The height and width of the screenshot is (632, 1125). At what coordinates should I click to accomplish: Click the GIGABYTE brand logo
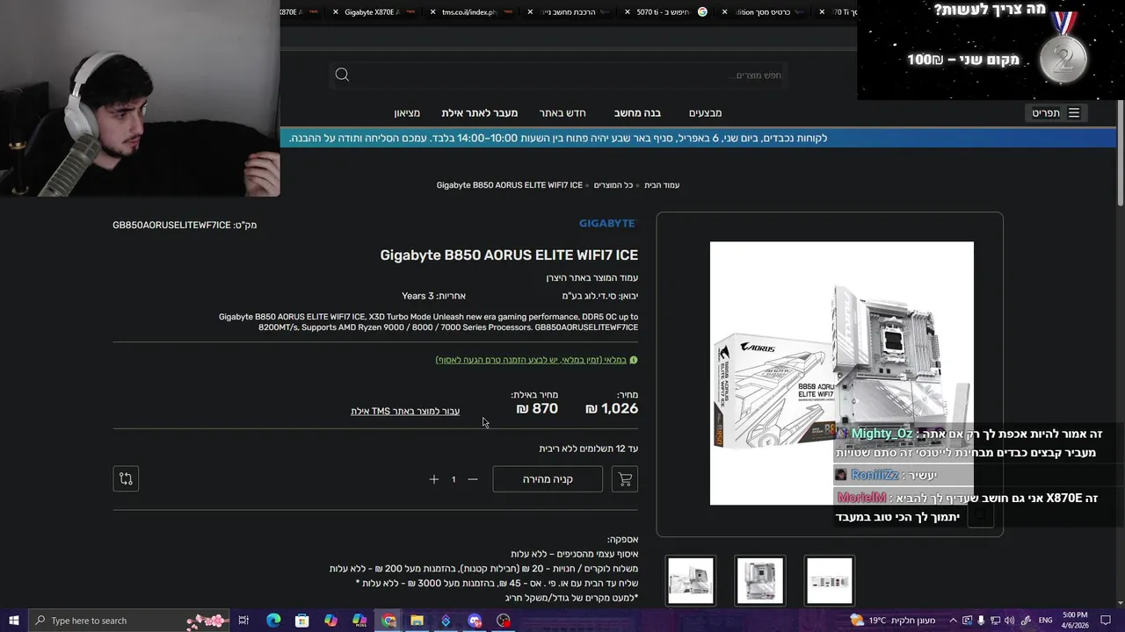[607, 223]
